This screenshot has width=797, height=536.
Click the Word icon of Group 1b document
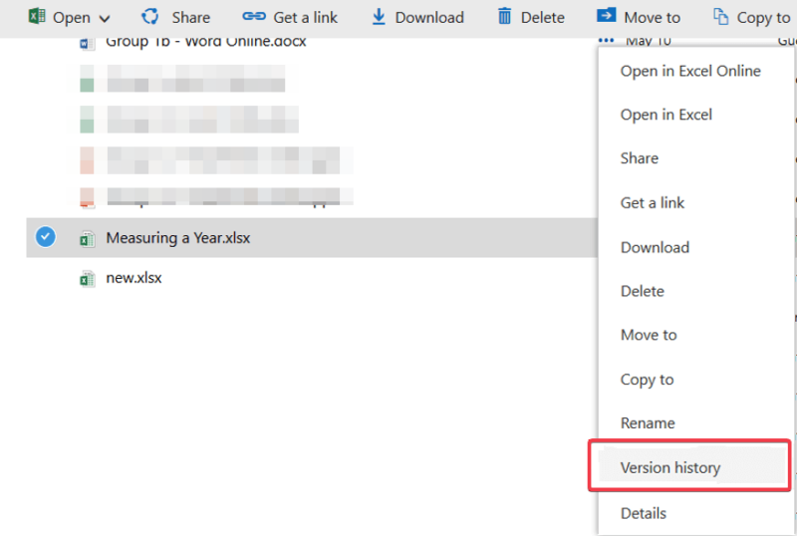pyautogui.click(x=87, y=44)
